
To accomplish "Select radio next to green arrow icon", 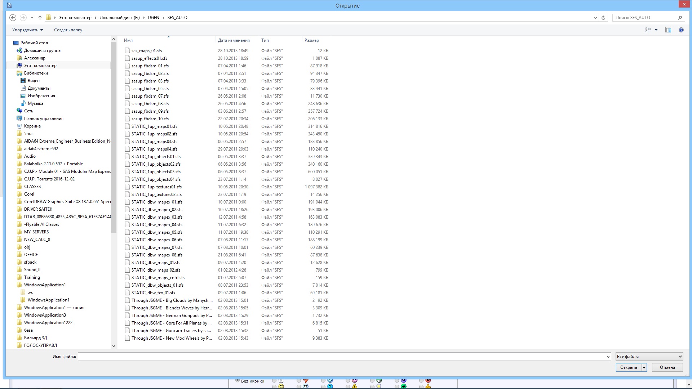I will pyautogui.click(x=397, y=386).
